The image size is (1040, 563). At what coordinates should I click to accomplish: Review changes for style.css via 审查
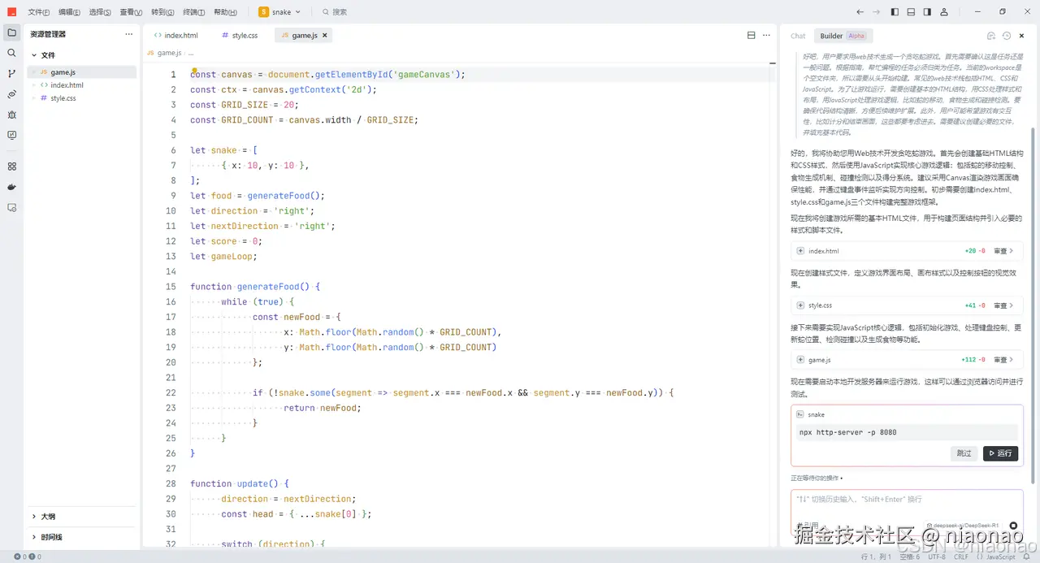(x=1003, y=305)
